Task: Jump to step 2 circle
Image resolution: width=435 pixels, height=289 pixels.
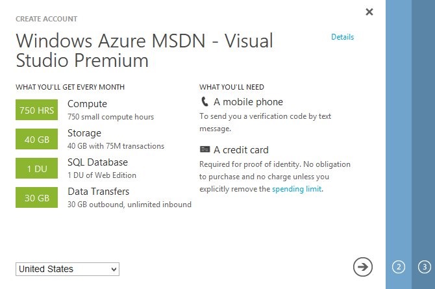Action: (x=399, y=266)
